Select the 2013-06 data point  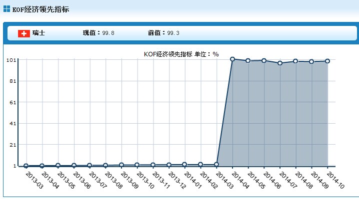74,166
